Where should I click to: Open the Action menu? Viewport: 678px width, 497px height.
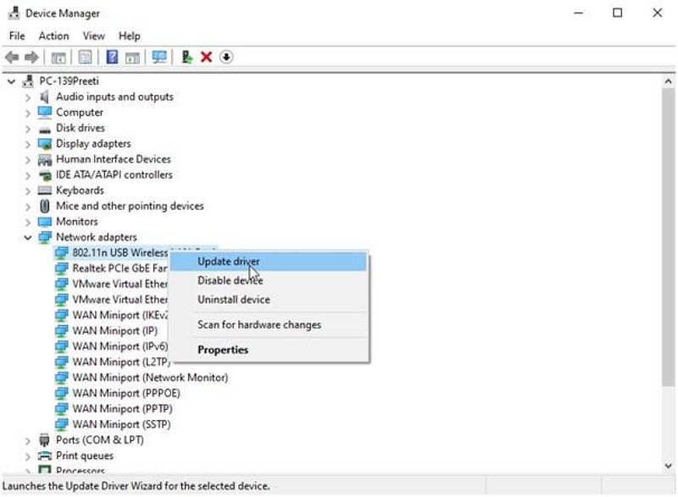click(x=53, y=36)
